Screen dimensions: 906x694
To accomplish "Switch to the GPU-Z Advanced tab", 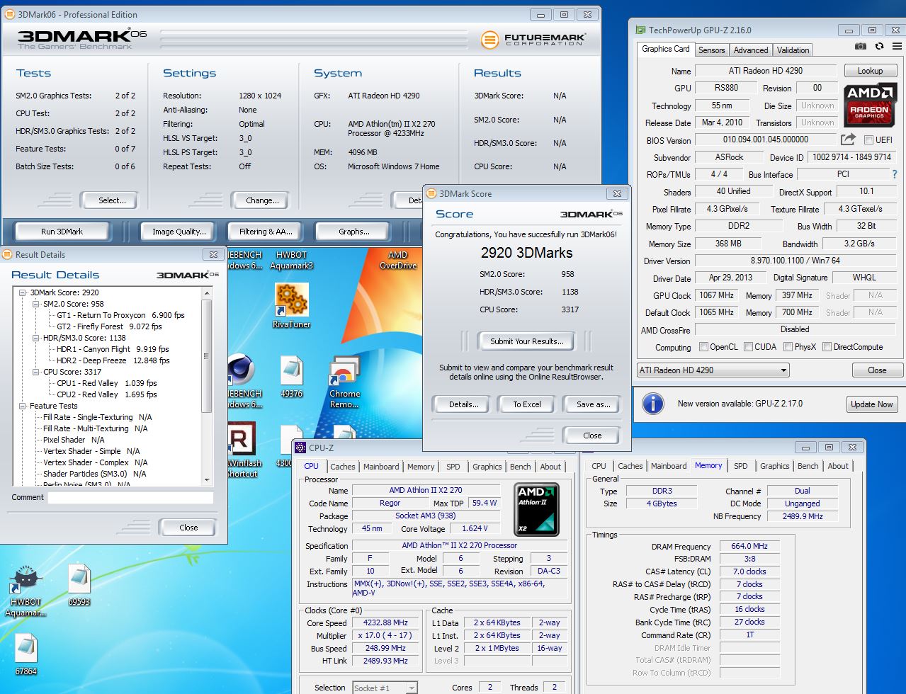I will tap(750, 50).
